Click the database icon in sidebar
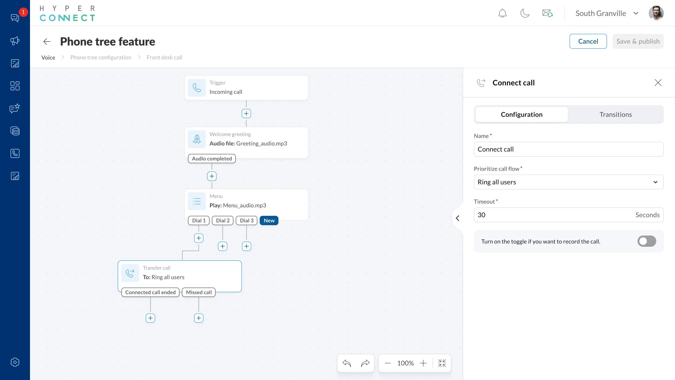The height and width of the screenshot is (380, 675). pos(15,131)
